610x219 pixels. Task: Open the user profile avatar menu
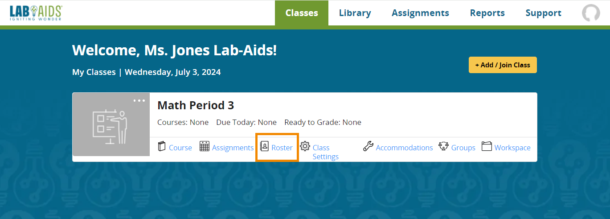[x=591, y=13]
